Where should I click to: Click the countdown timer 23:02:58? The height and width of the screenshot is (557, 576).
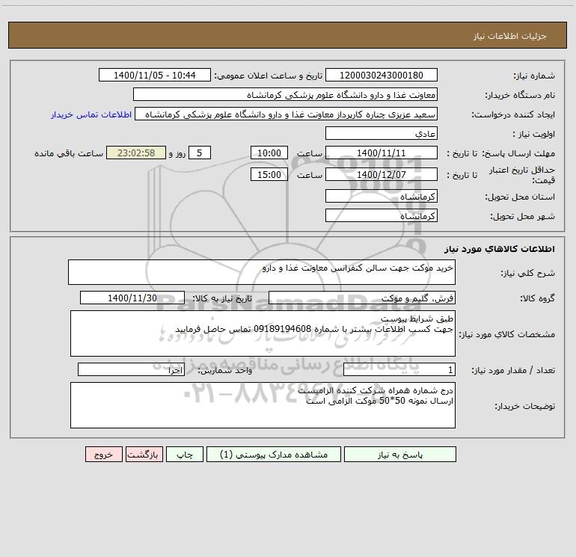pos(136,153)
